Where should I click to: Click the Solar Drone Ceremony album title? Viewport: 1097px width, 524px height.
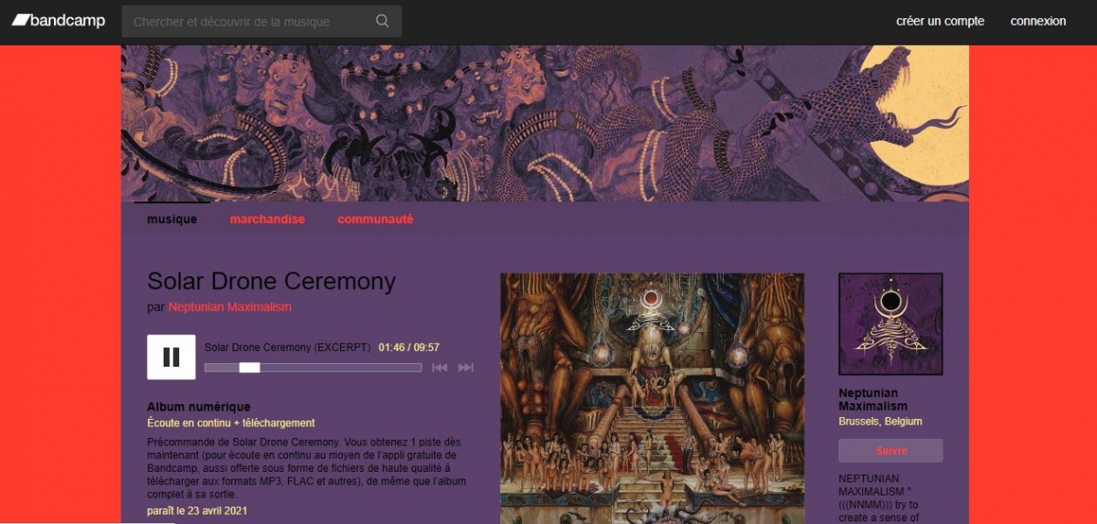[x=272, y=281]
